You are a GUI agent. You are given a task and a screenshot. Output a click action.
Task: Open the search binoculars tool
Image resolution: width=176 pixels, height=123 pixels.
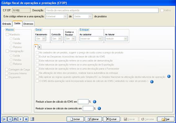click(x=15, y=119)
